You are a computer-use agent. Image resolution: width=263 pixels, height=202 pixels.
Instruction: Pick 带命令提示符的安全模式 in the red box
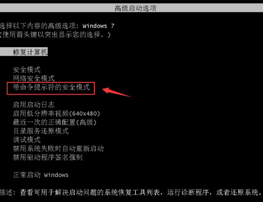click(x=51, y=87)
